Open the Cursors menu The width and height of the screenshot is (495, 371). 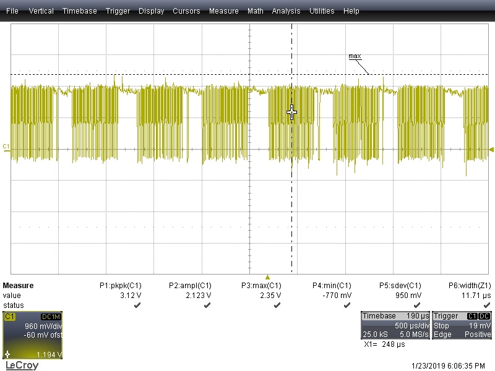186,11
